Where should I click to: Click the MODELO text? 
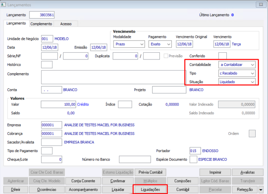click(62, 39)
